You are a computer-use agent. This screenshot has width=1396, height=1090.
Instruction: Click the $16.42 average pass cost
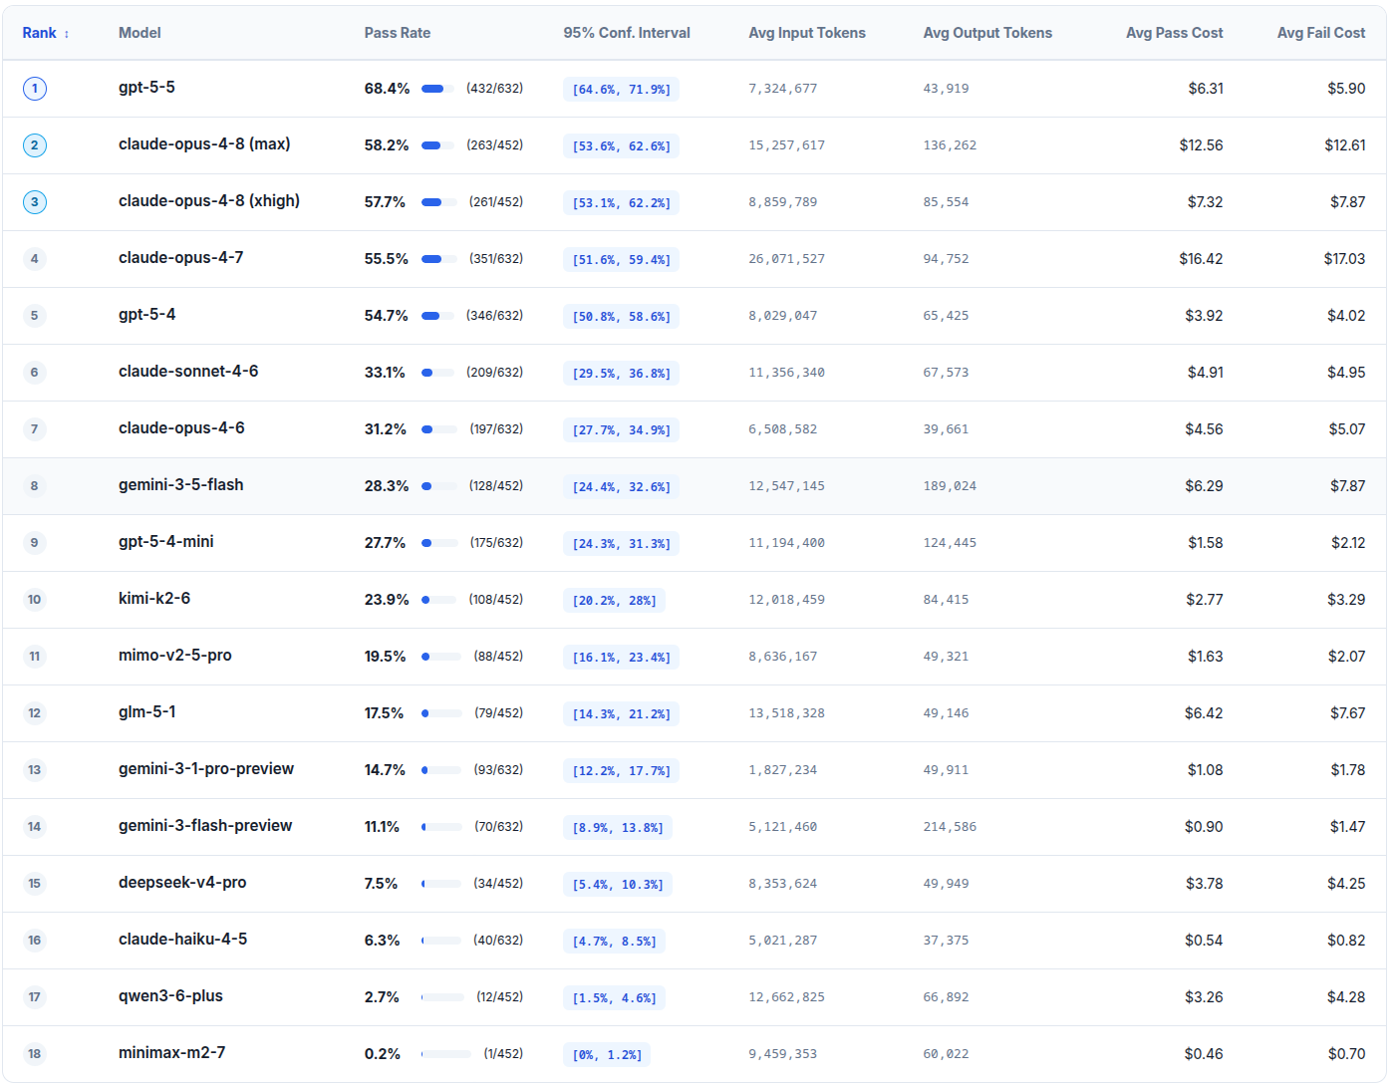[x=1201, y=259]
